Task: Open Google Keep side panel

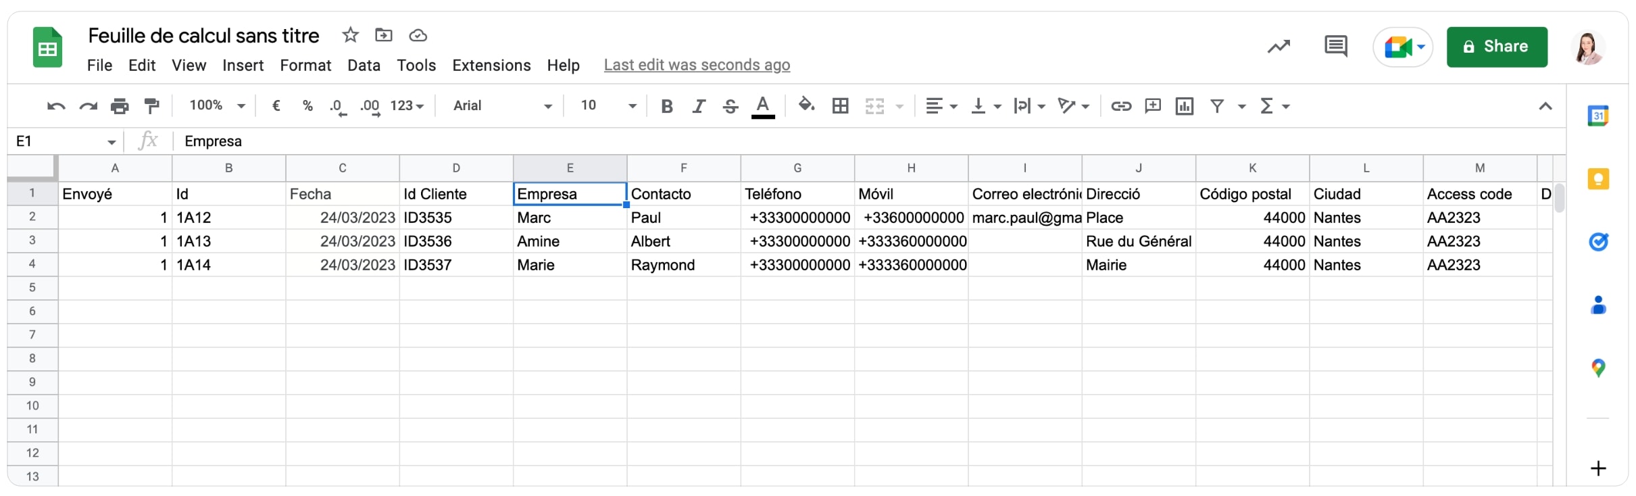Action: tap(1598, 179)
